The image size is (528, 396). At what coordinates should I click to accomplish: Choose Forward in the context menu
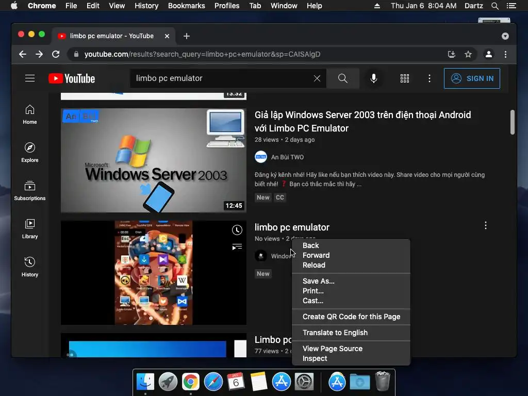[x=351, y=255]
